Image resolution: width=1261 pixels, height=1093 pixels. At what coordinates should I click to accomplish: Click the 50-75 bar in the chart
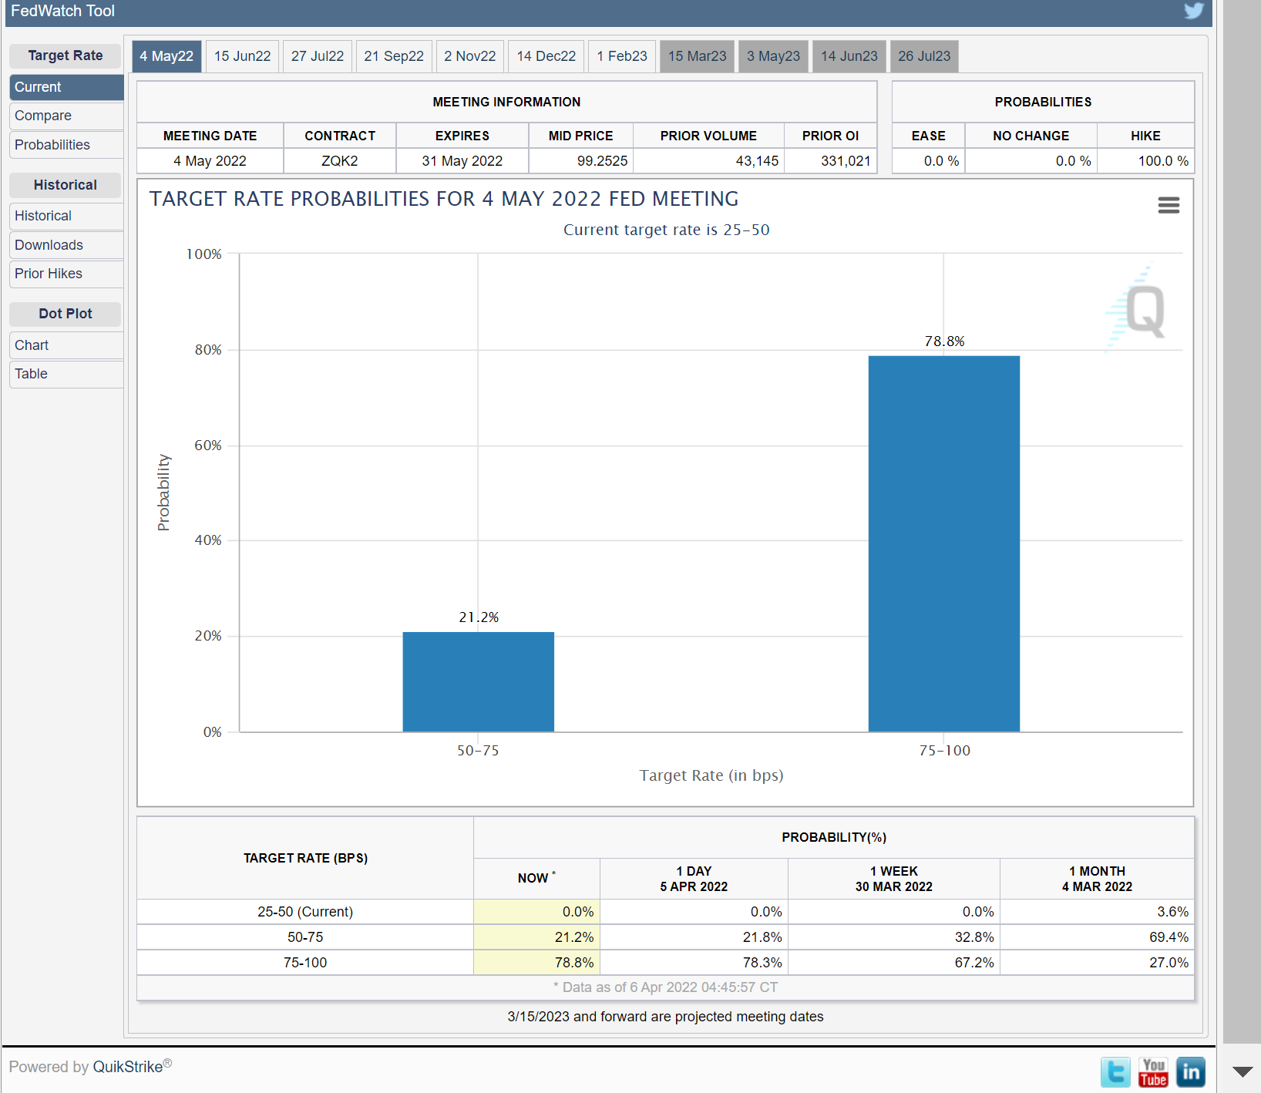pyautogui.click(x=478, y=681)
